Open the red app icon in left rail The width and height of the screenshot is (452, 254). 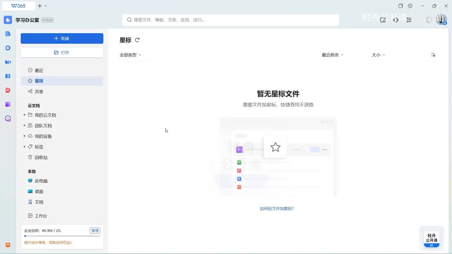pos(8,90)
